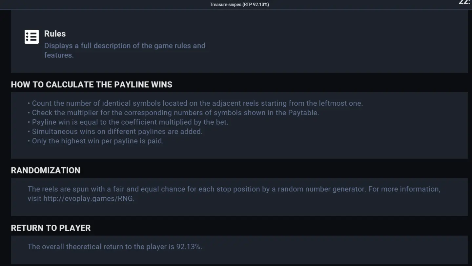
Task: Select the 'Payline win is equal' bullet
Action: 128,122
